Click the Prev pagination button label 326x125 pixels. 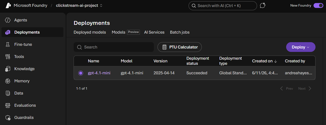click(289, 88)
